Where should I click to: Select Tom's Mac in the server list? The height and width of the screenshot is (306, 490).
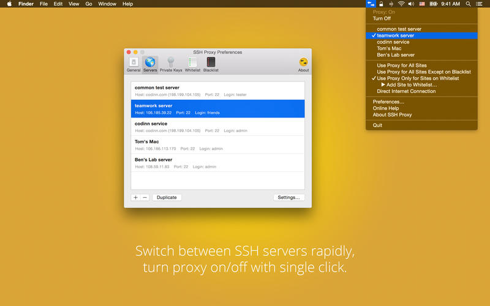point(217,145)
